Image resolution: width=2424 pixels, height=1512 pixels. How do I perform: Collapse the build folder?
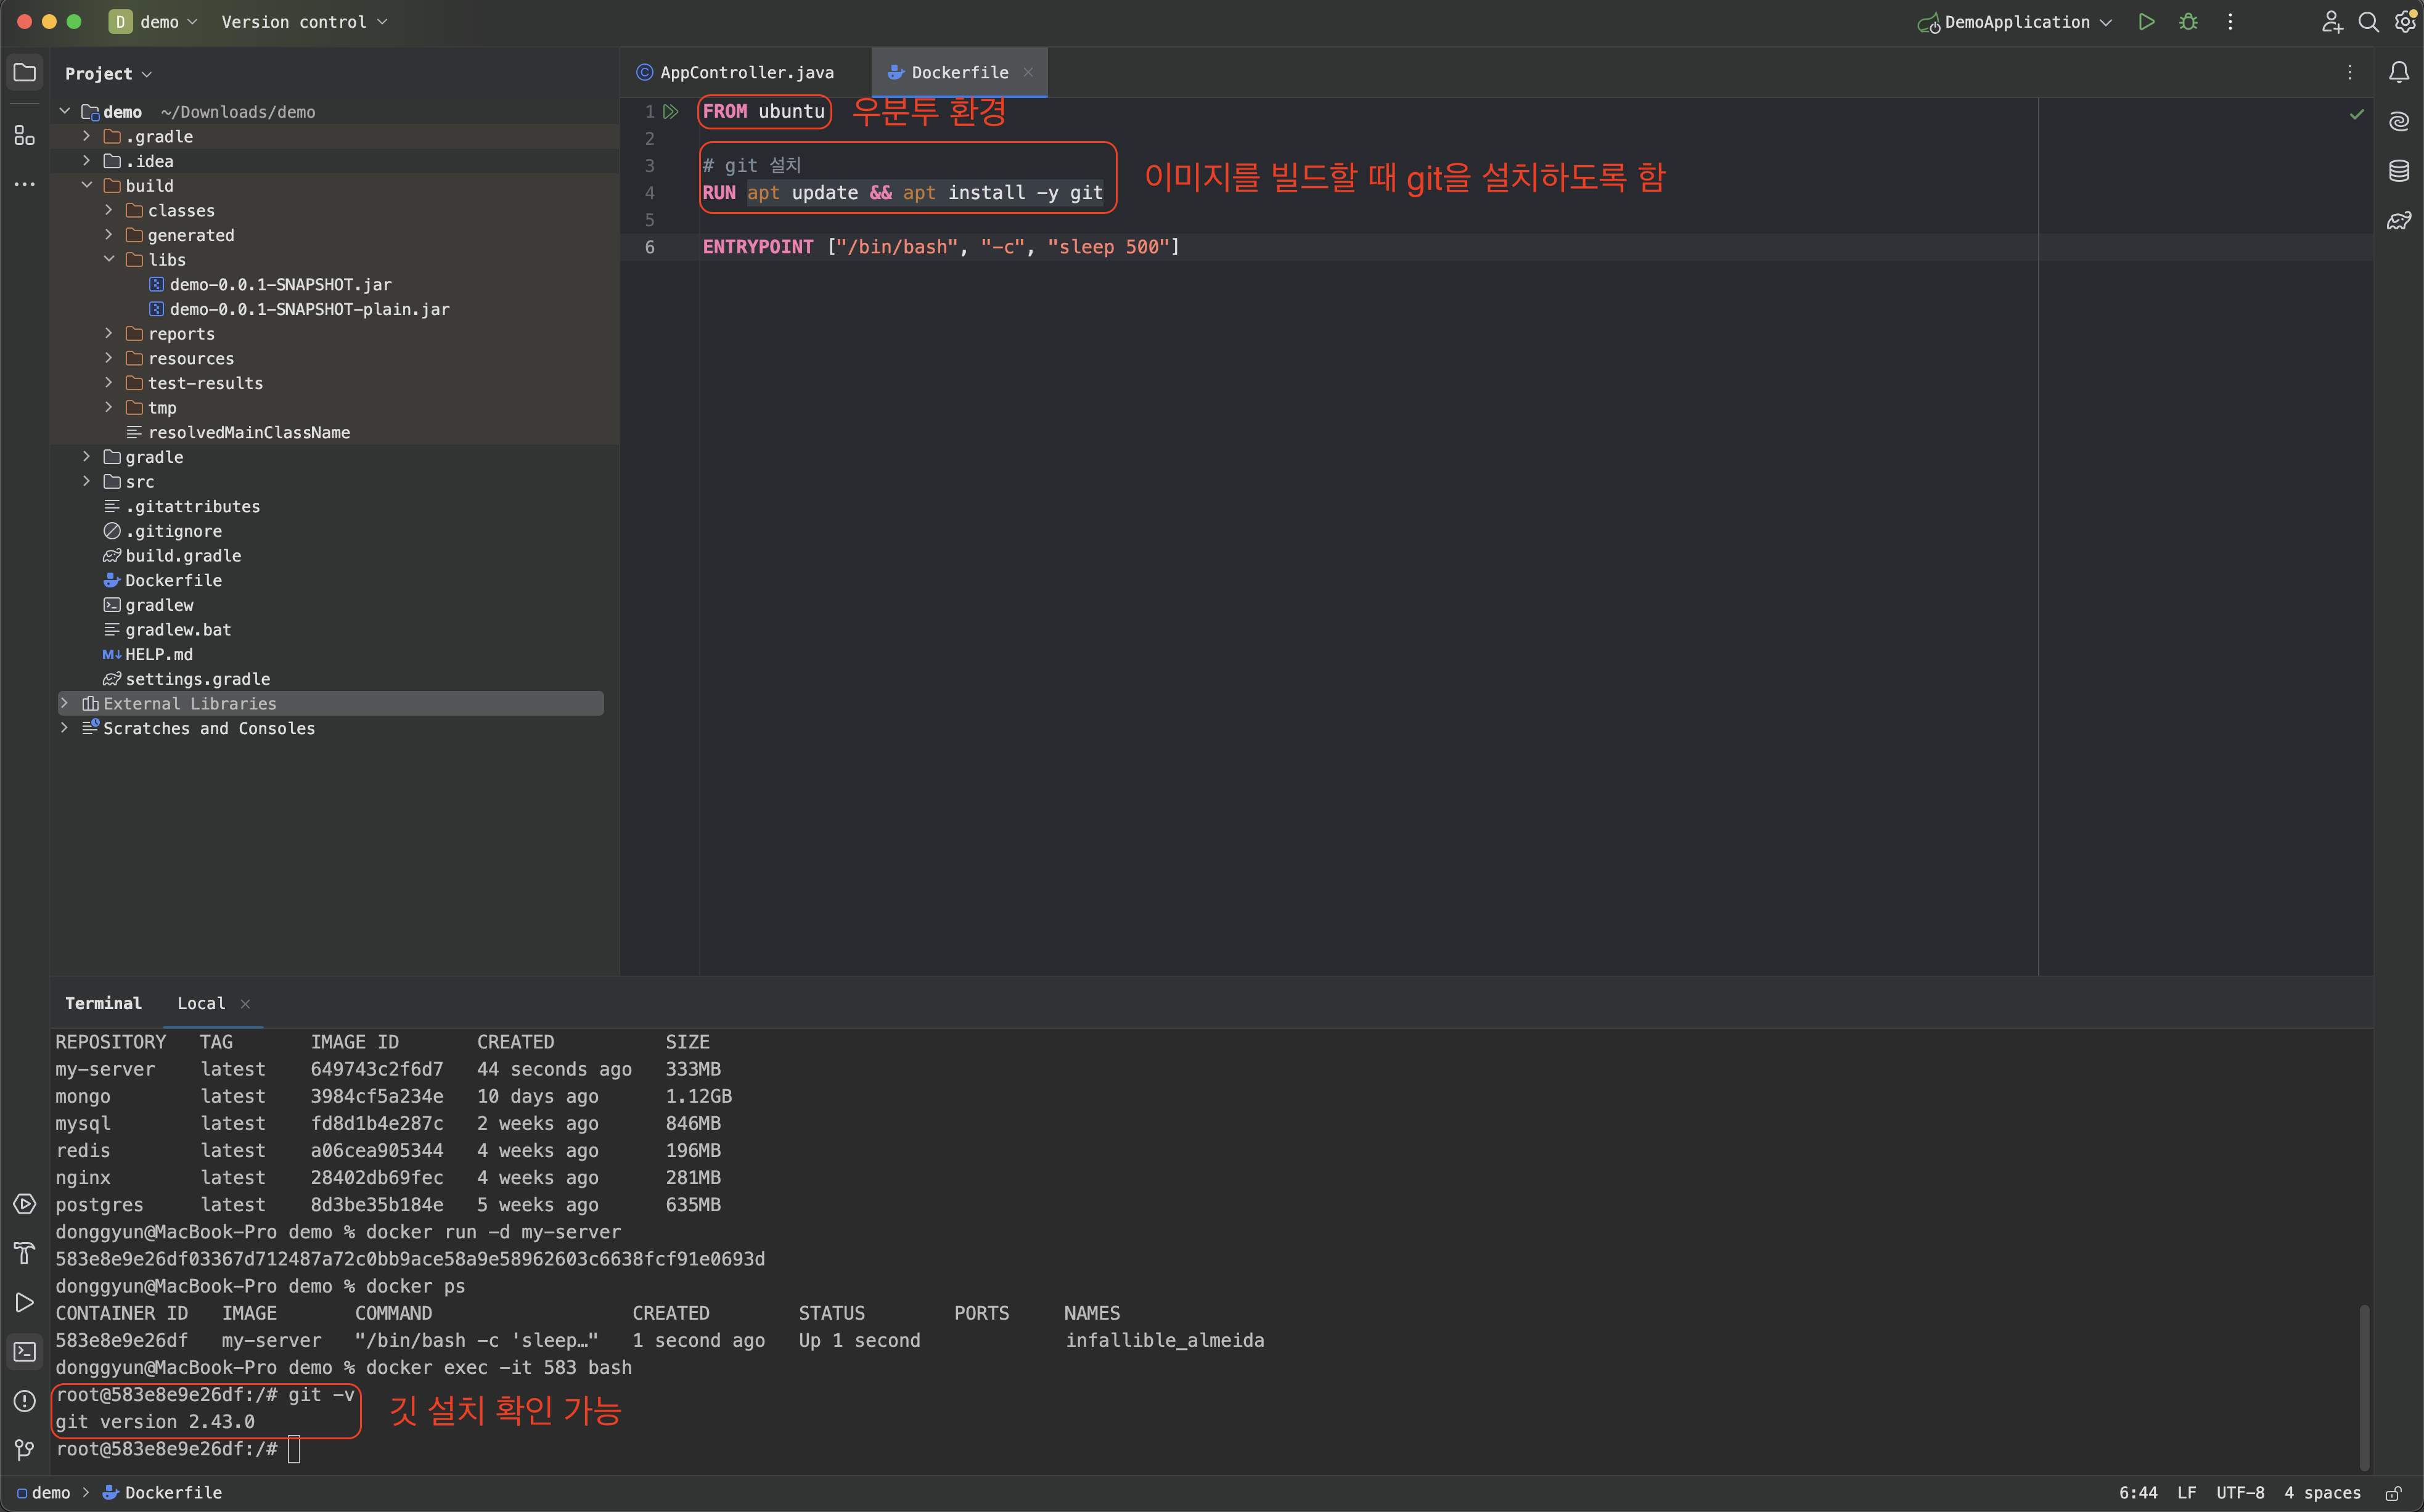click(87, 185)
